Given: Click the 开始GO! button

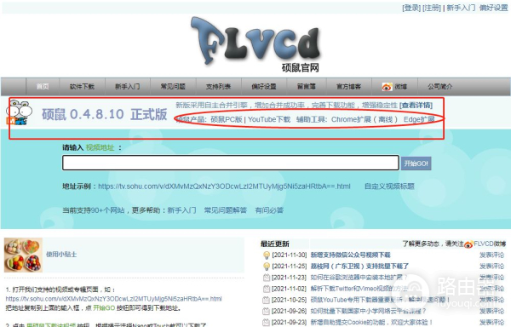Looking at the screenshot, I should [x=416, y=163].
